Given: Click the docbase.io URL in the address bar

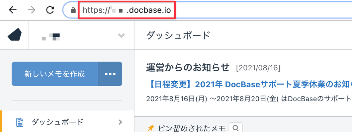Looking at the screenshot, I should [127, 10].
